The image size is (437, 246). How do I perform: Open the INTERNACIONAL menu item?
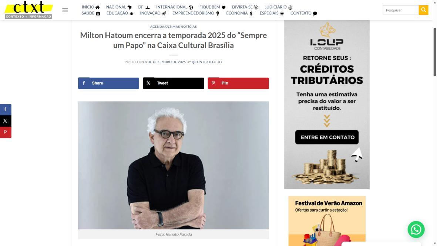tap(174, 7)
